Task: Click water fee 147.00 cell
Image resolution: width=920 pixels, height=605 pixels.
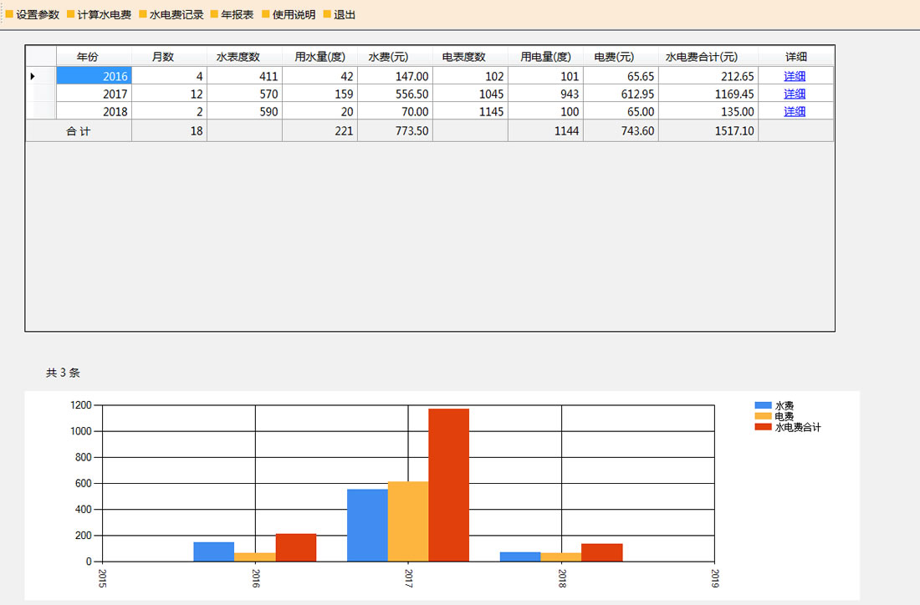Action: (395, 76)
